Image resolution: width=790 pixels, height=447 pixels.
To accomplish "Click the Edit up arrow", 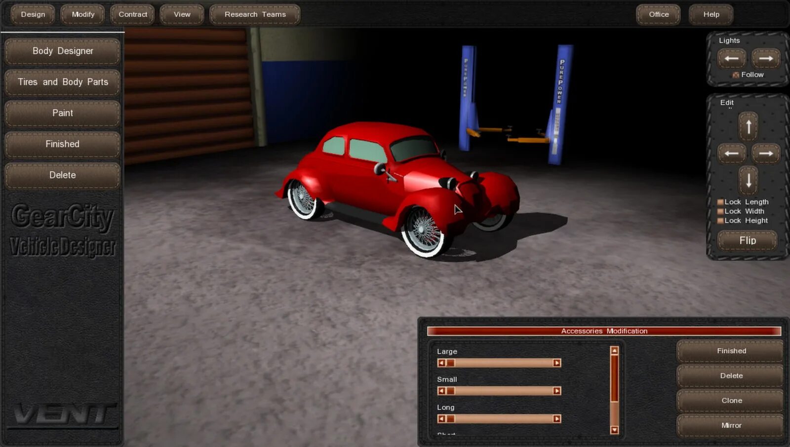I will click(x=749, y=127).
